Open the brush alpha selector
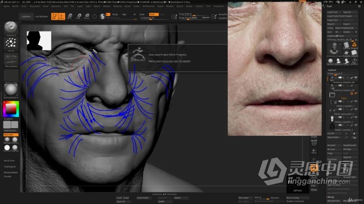The height and width of the screenshot is (204, 364). coord(11,60)
